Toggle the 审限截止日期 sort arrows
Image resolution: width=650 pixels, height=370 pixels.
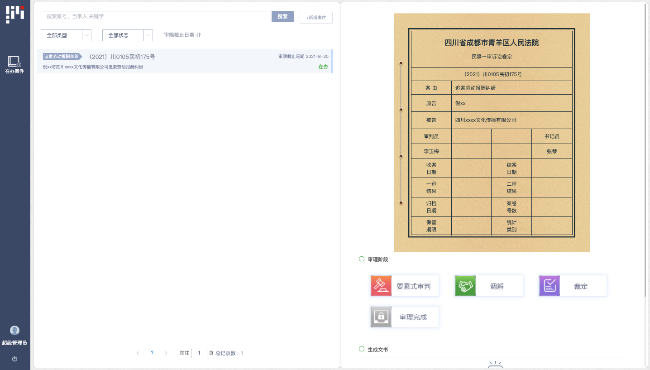coord(199,35)
